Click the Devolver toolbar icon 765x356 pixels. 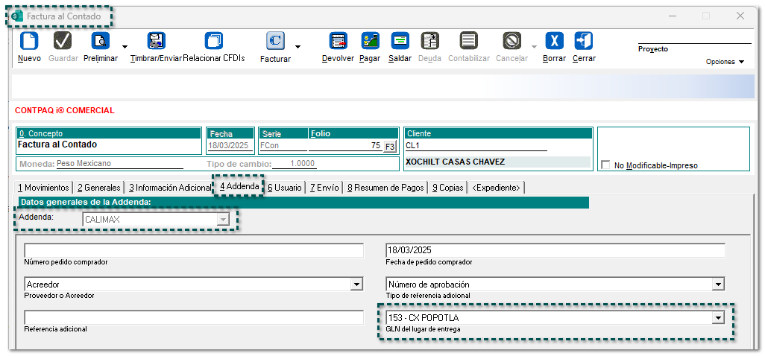(338, 42)
